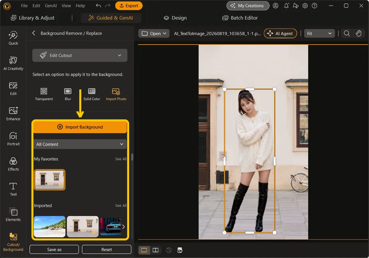Click the left panel vertical scrollbar
This screenshot has height=258, width=369.
[x=132, y=157]
